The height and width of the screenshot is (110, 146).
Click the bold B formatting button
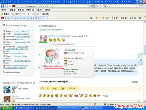coord(42,88)
